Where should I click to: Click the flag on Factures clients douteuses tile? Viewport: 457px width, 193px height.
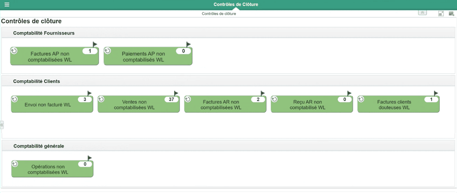click(x=436, y=93)
